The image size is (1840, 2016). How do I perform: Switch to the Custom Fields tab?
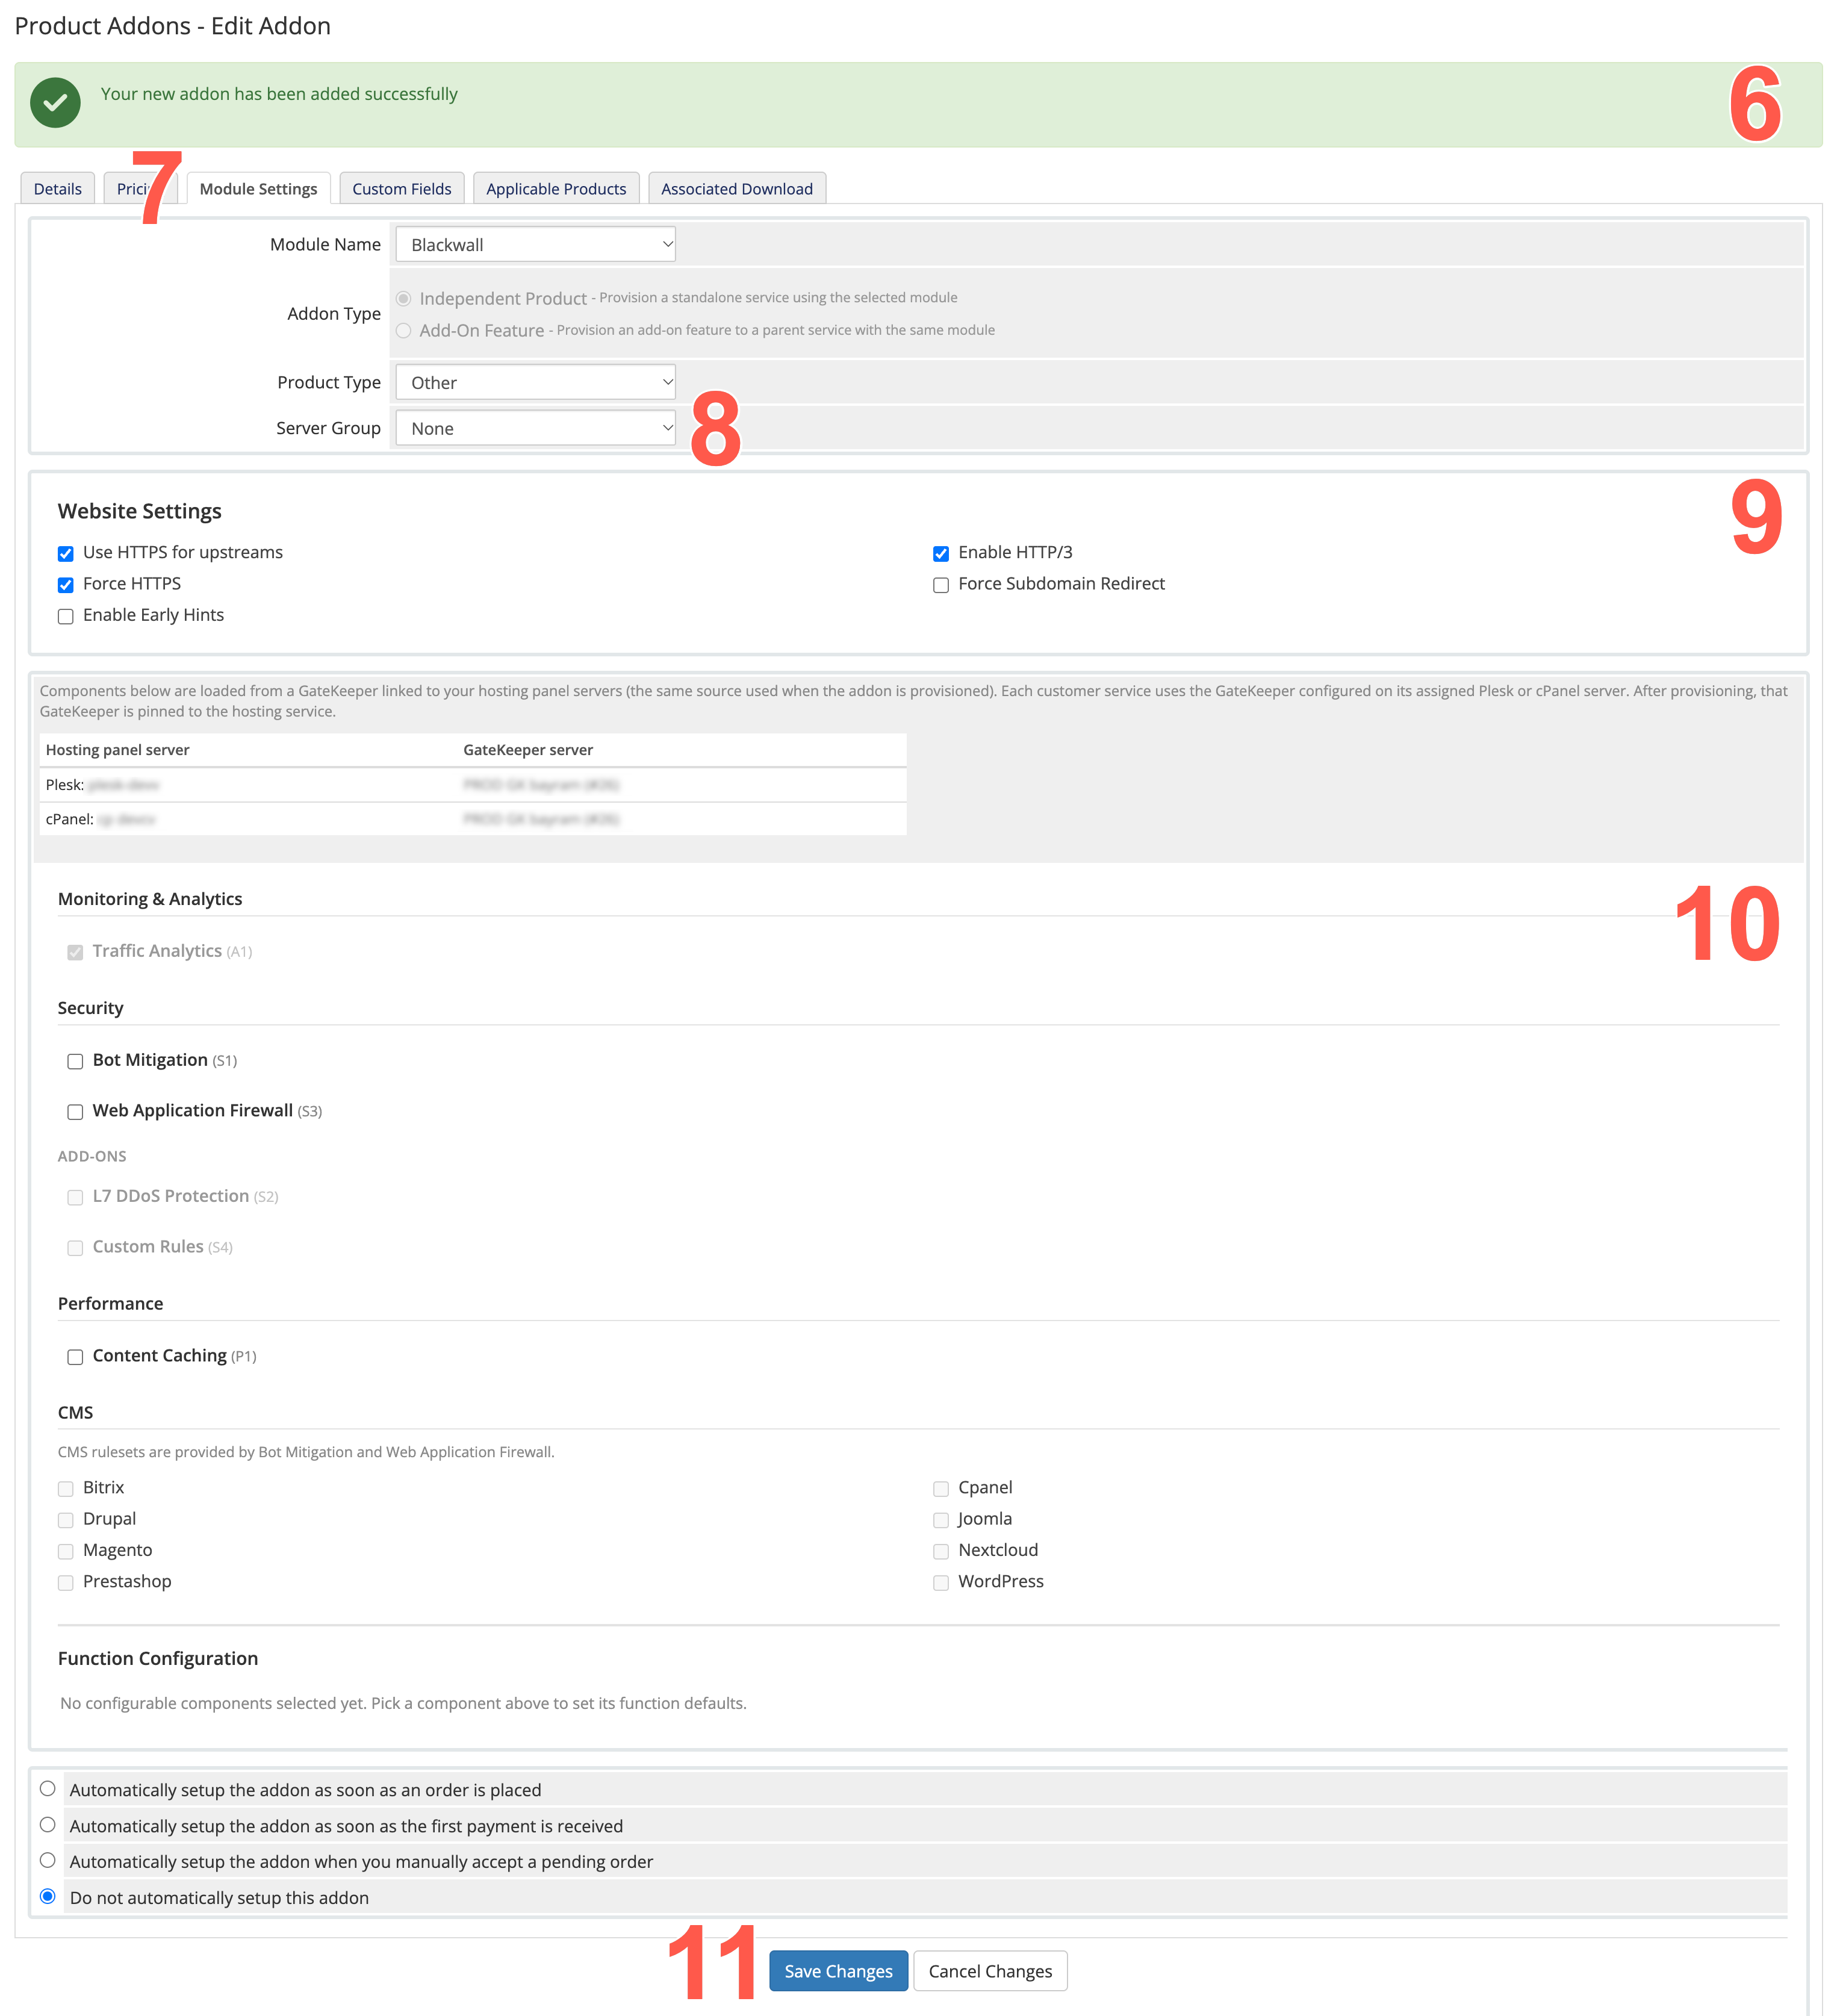pyautogui.click(x=402, y=188)
